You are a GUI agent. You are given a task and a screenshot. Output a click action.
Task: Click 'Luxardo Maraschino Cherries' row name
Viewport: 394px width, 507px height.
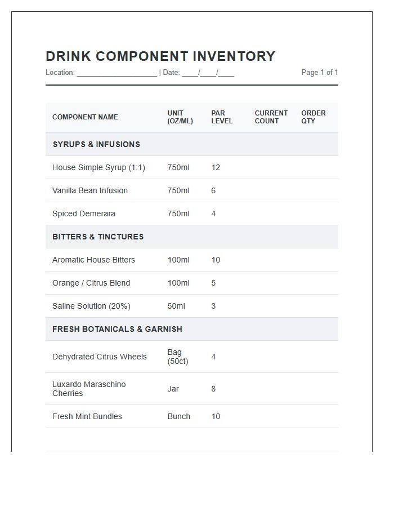89,389
